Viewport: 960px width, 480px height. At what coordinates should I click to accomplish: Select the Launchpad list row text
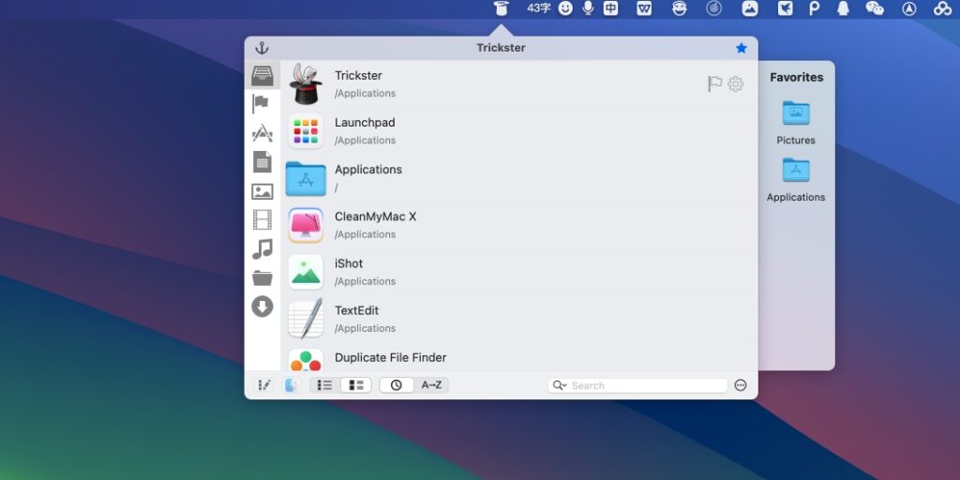(x=365, y=123)
